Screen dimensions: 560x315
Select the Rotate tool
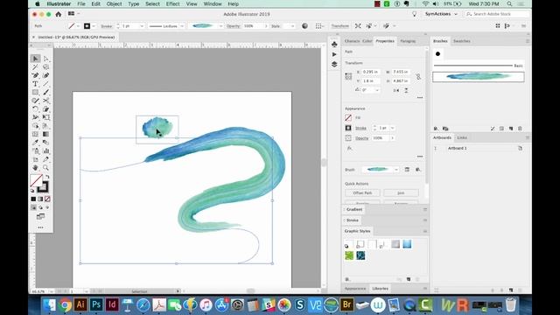click(35, 108)
